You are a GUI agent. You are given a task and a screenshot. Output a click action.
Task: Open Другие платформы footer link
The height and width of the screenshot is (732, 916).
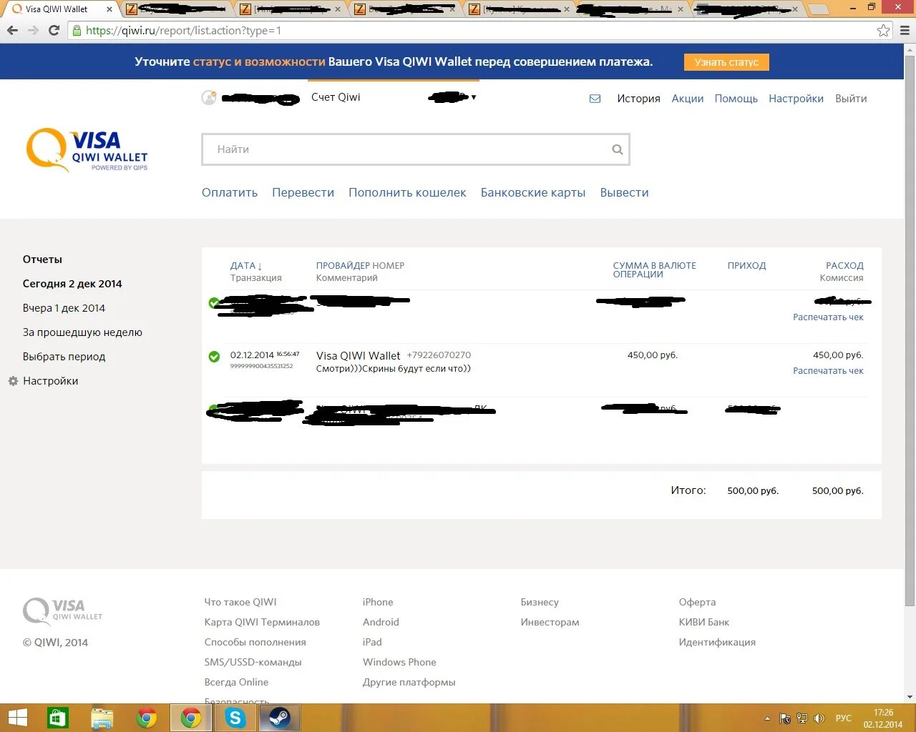click(409, 683)
